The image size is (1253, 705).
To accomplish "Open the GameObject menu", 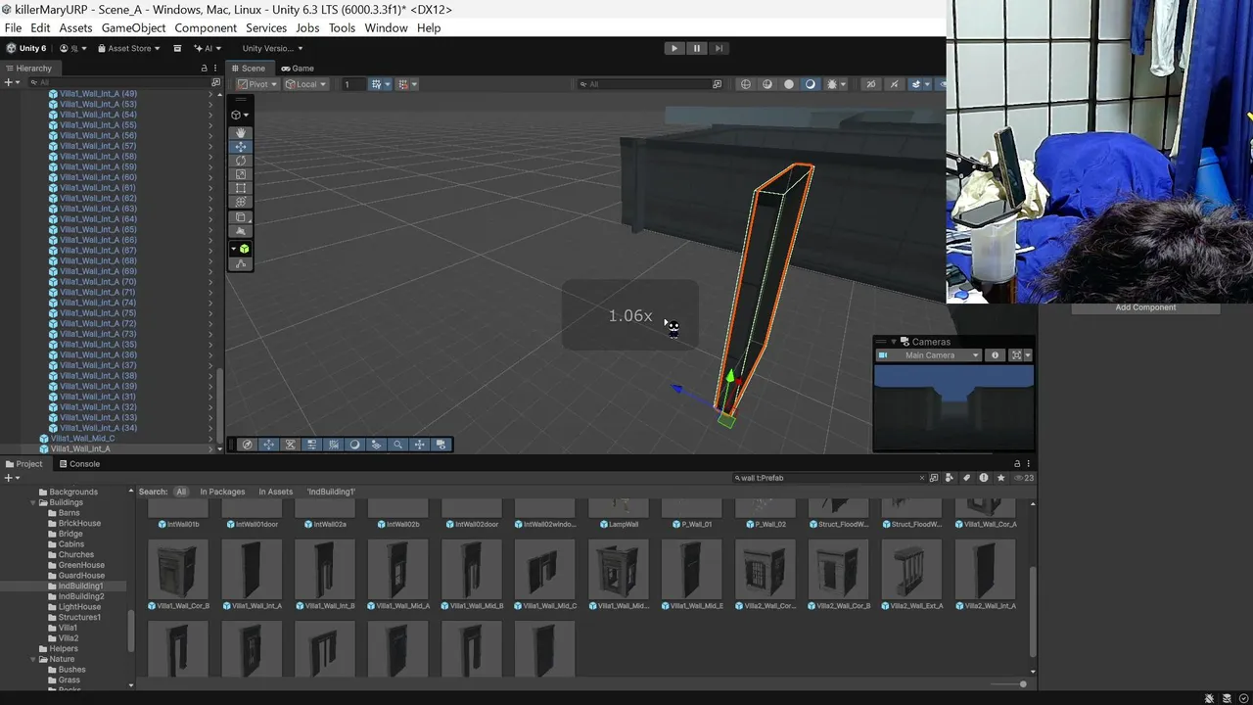I will (x=133, y=27).
